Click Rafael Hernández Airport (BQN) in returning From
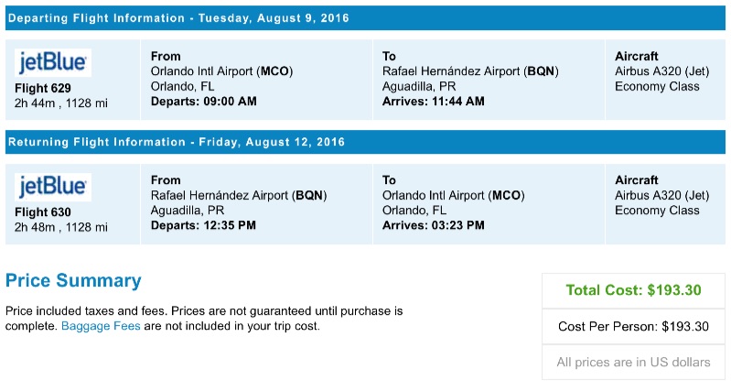 [x=238, y=195]
